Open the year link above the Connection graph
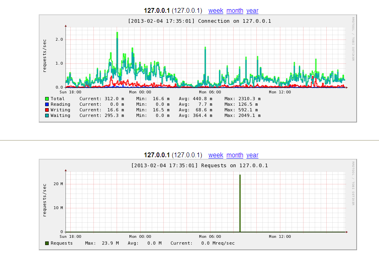This screenshot has width=379, height=259. pos(252,11)
